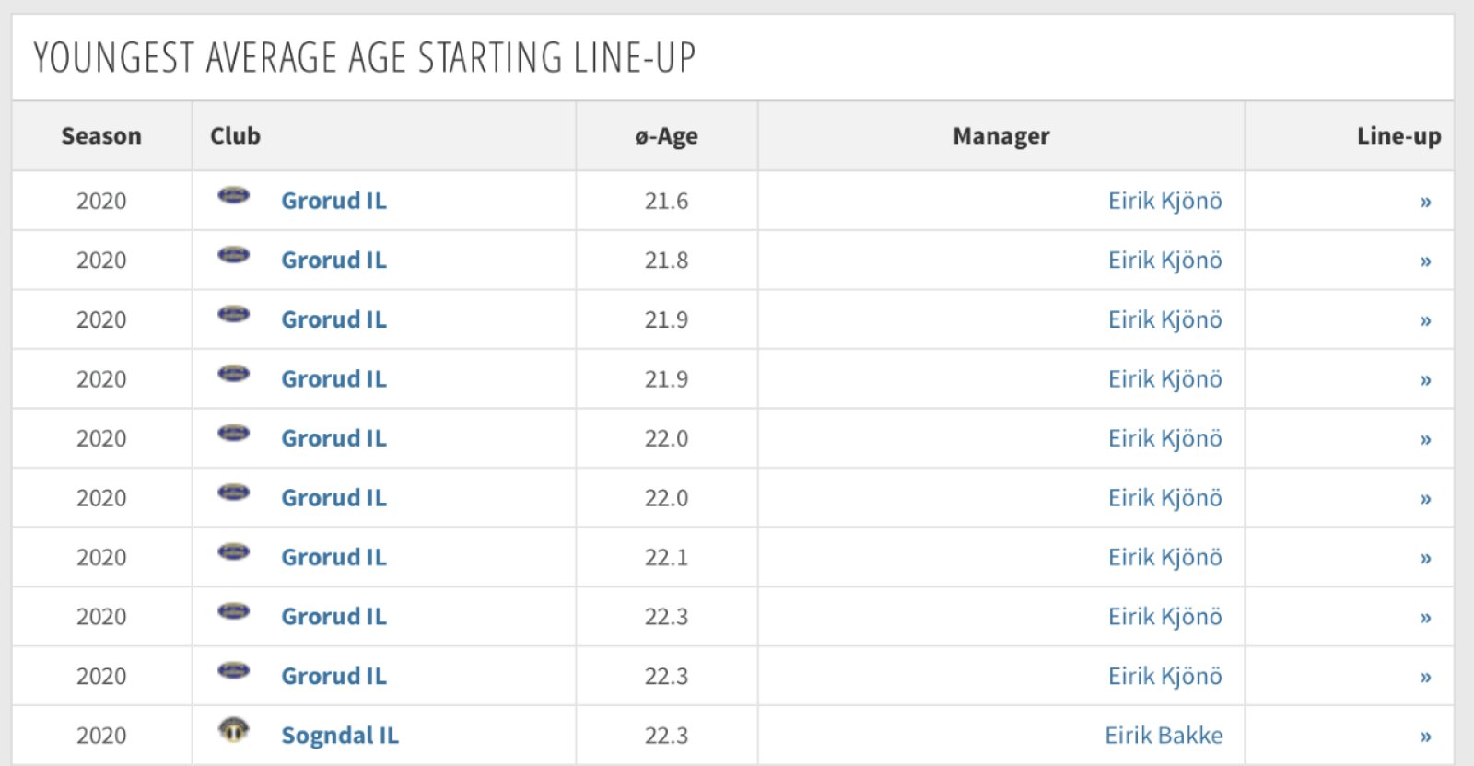The height and width of the screenshot is (766, 1474).
Task: Click Grorud IL crest in the 21.6 row
Action: coord(233,196)
